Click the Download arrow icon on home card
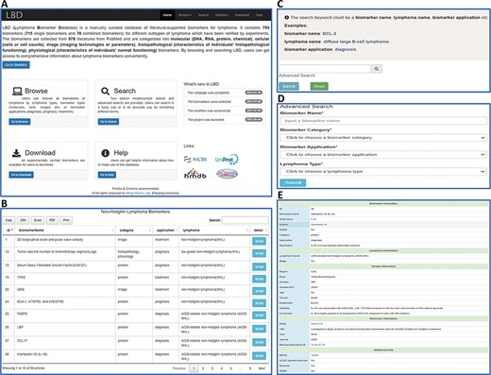The height and width of the screenshot is (375, 491). pos(16,153)
